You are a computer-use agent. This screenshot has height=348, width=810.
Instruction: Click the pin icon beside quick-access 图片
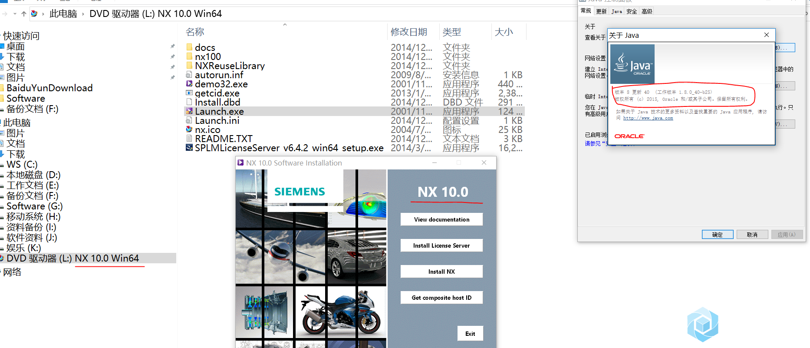[x=172, y=77]
